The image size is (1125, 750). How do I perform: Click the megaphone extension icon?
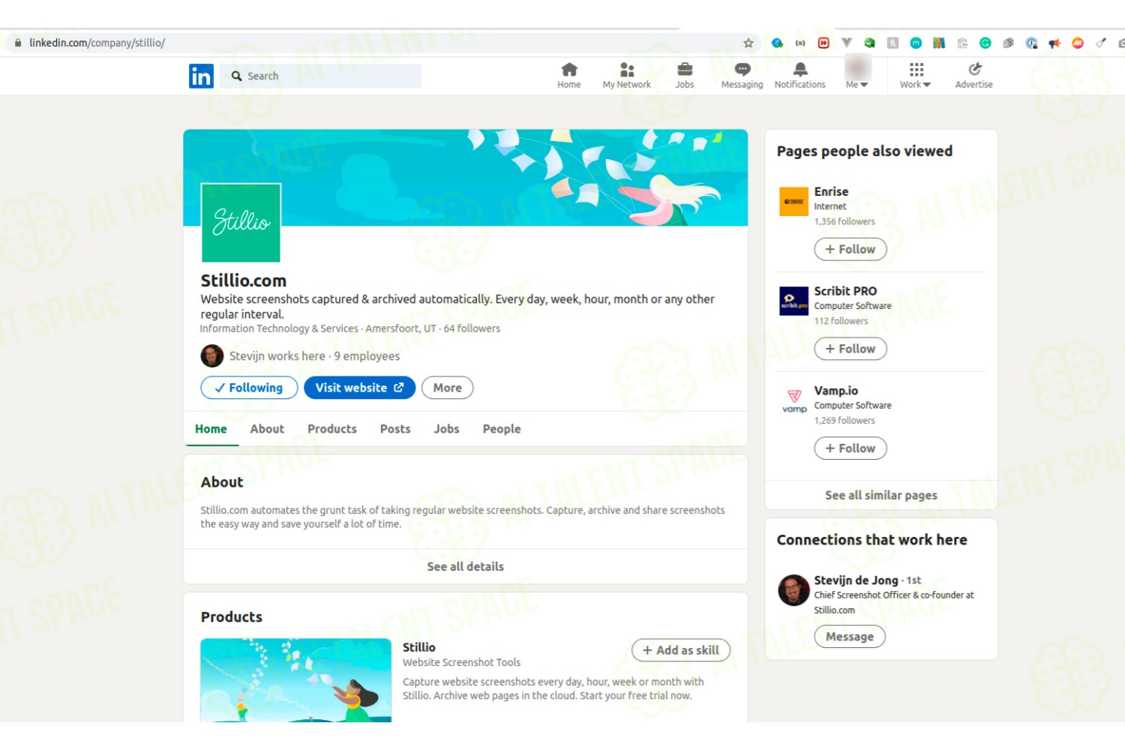(1054, 43)
